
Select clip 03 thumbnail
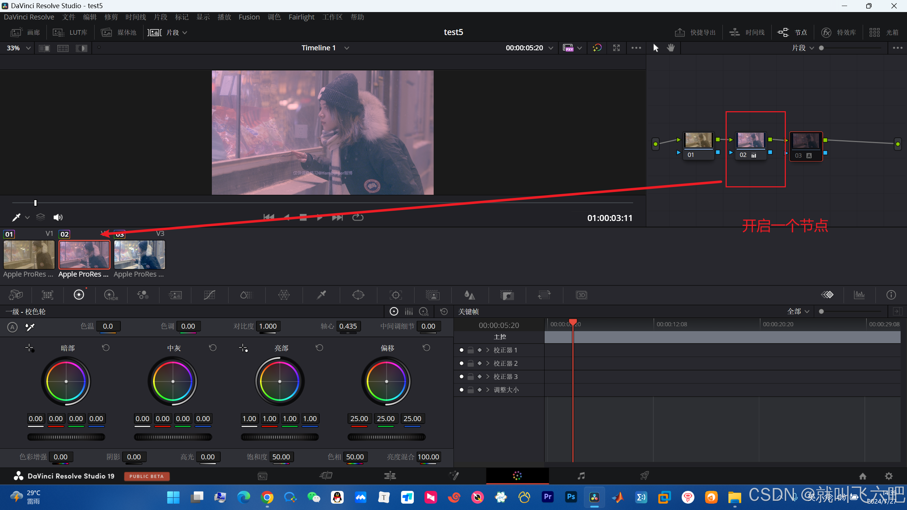coord(140,255)
